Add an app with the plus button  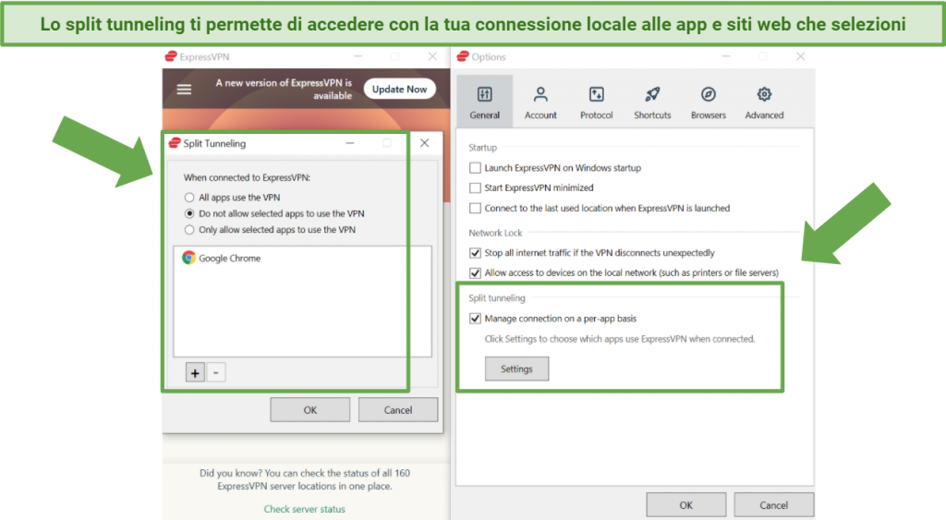tap(195, 373)
